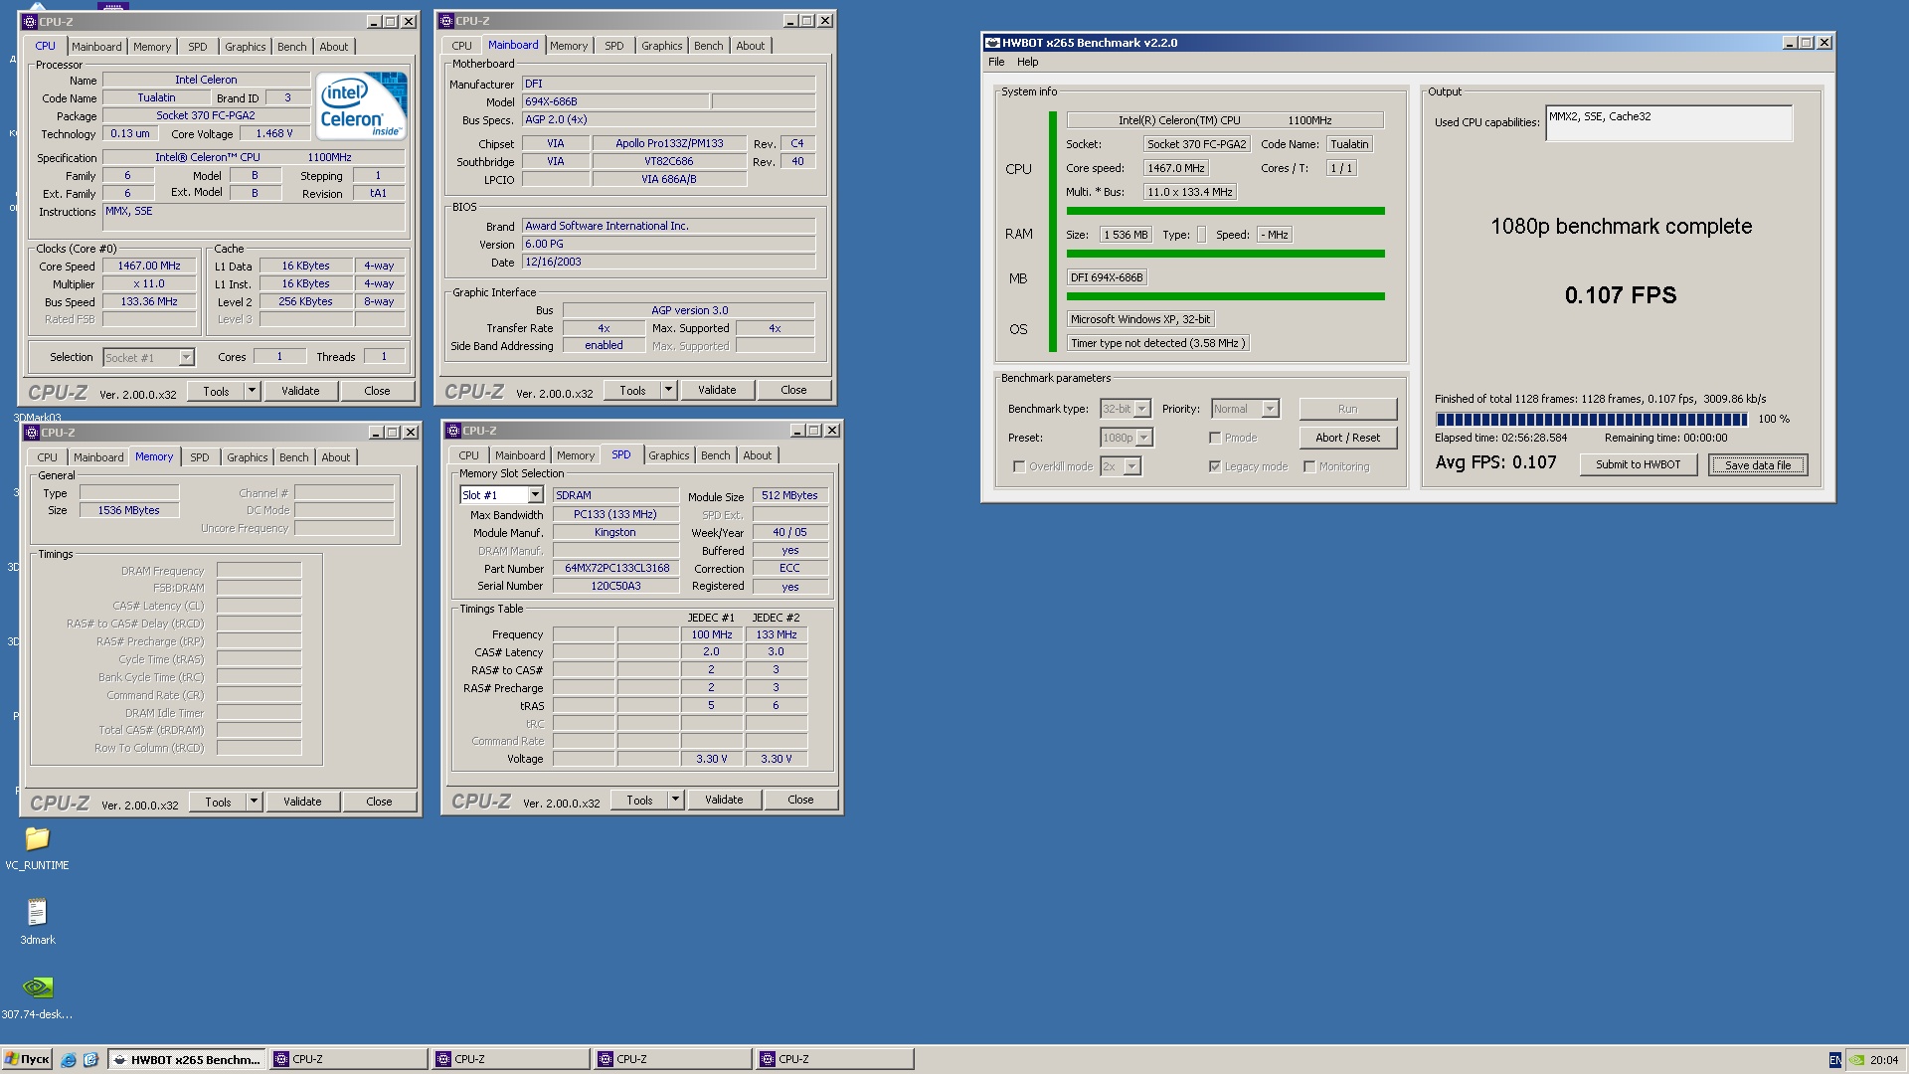This screenshot has height=1074, width=1909.
Task: Open the Help menu in HWBOT
Action: [1027, 62]
